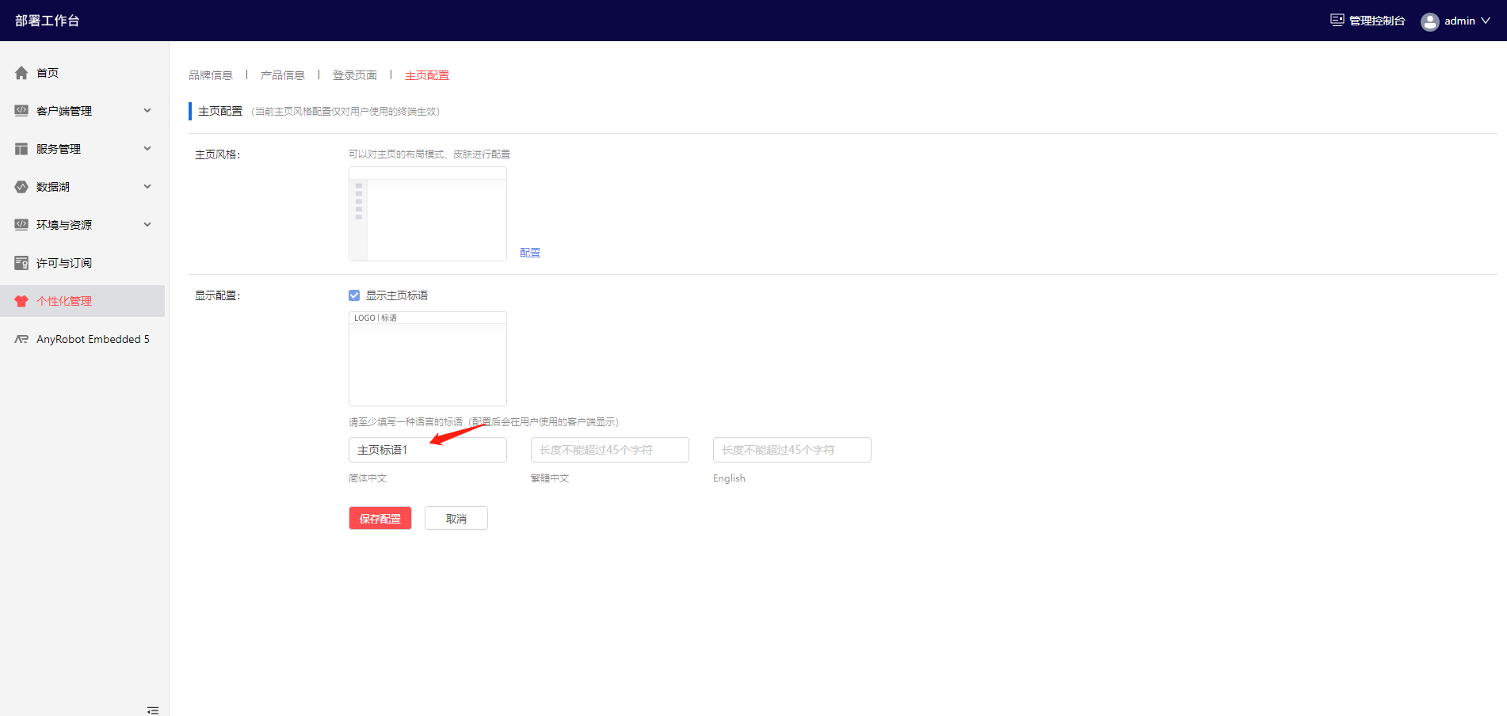Click the 数据湖 menu label
The width and height of the screenshot is (1507, 716).
coord(53,187)
